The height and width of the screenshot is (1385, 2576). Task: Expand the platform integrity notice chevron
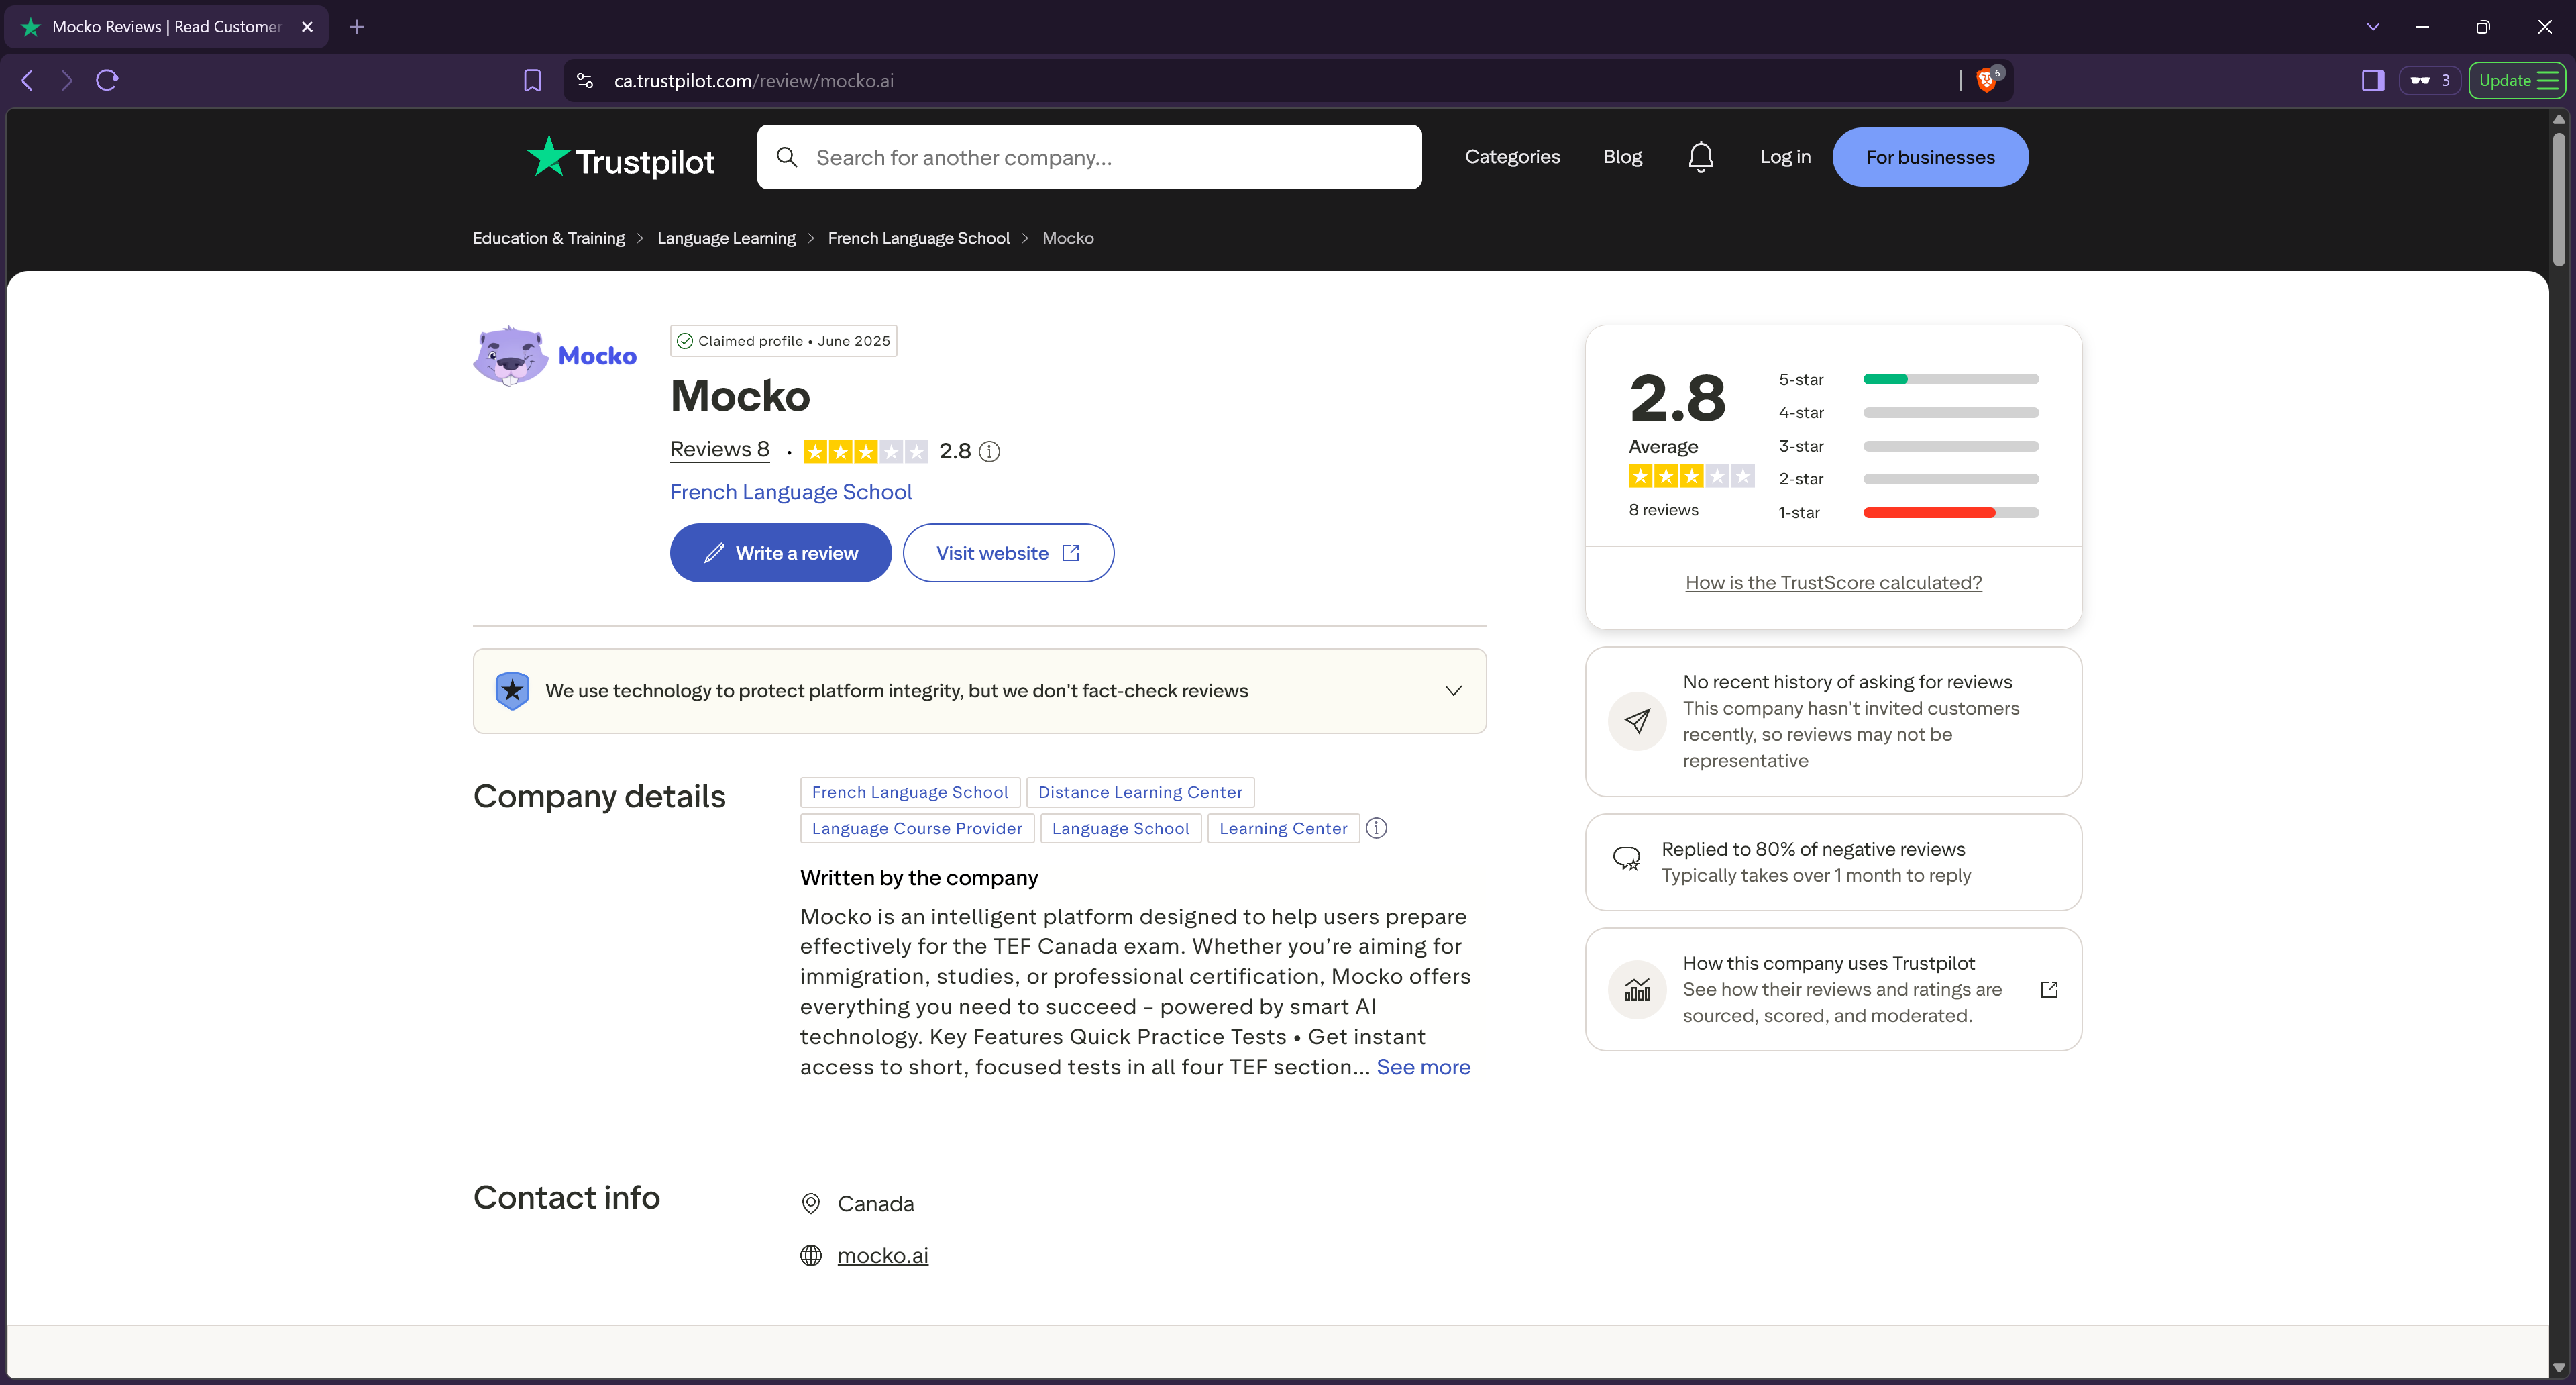pyautogui.click(x=1453, y=691)
